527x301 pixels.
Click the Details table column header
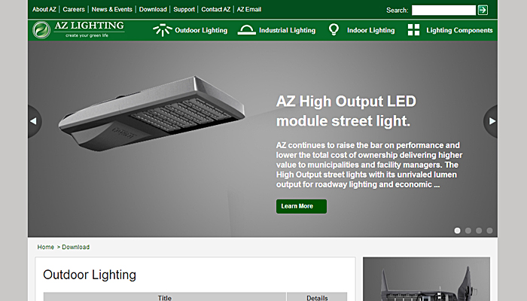[317, 297]
